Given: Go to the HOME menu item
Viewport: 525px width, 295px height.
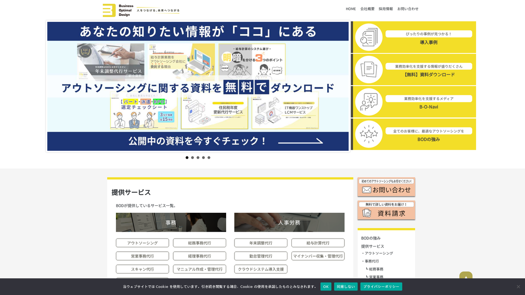Looking at the screenshot, I should click(x=351, y=9).
